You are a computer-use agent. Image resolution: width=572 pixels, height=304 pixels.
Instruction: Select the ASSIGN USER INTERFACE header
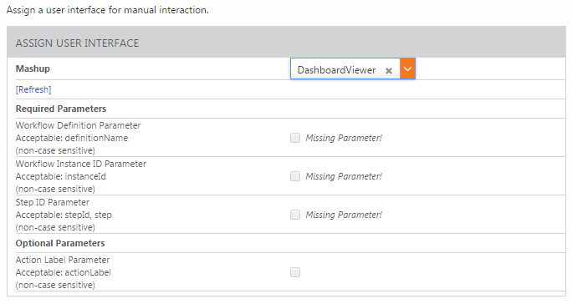pos(286,42)
